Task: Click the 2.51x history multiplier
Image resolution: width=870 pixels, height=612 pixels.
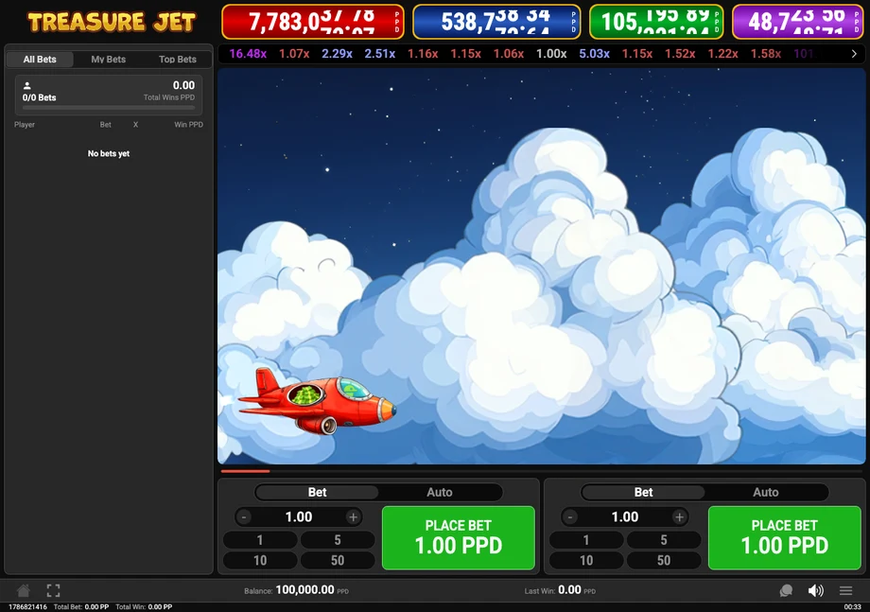Action: point(379,54)
